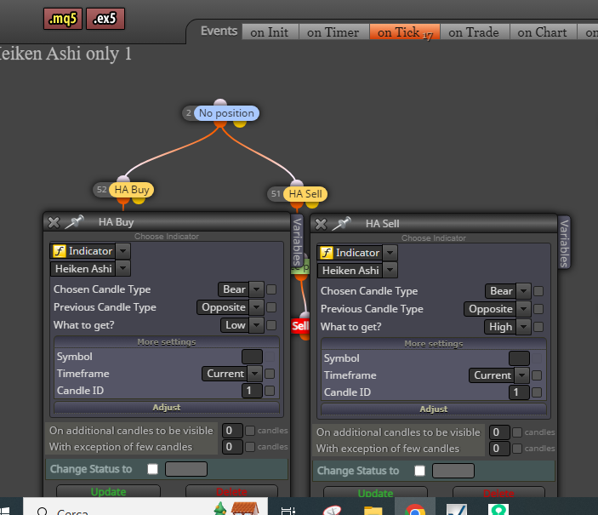Click exception of few candles field in HA Sell
The height and width of the screenshot is (515, 598).
click(499, 449)
